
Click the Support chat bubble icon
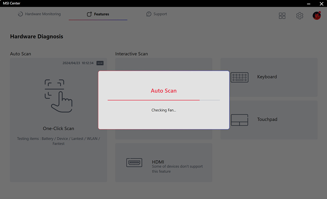tap(149, 14)
